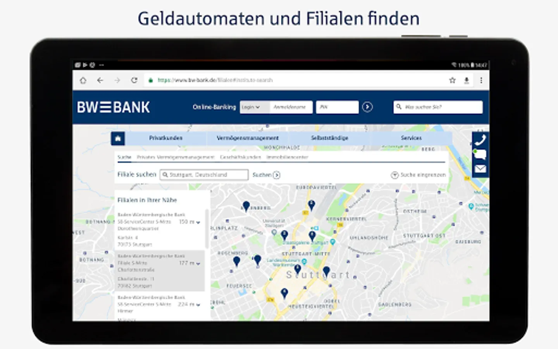Image resolution: width=558 pixels, height=349 pixels.
Task: Tap the browser forward arrow
Action: coord(117,80)
